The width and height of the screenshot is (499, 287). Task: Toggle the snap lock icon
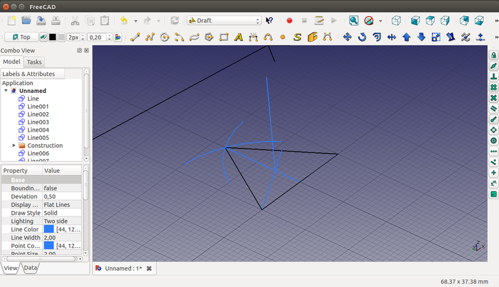pos(493,55)
